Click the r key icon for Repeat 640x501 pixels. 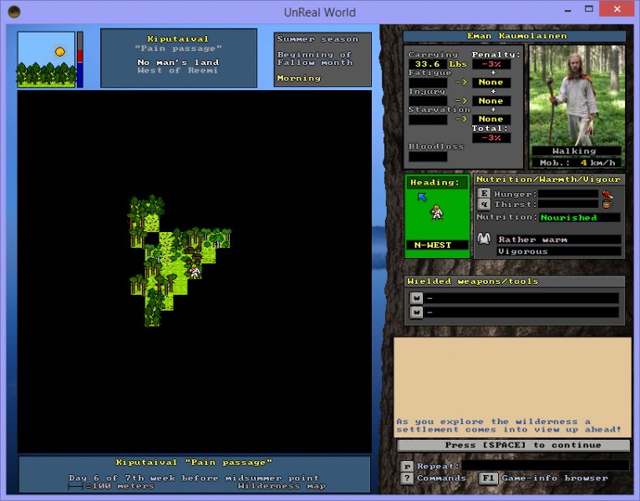(407, 466)
